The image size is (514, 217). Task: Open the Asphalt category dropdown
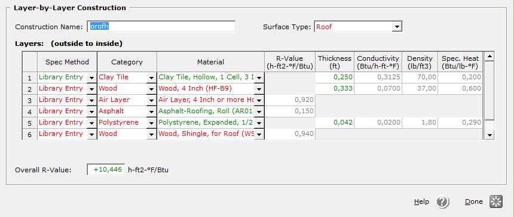click(x=151, y=111)
